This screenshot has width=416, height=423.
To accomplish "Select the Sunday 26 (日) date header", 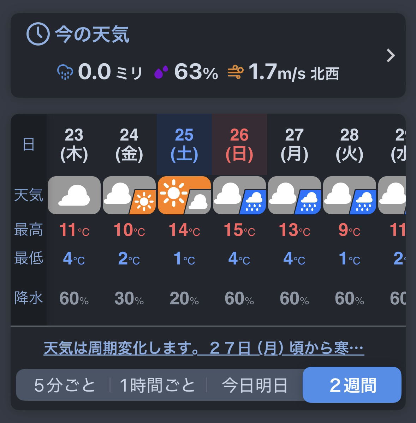I will (239, 144).
